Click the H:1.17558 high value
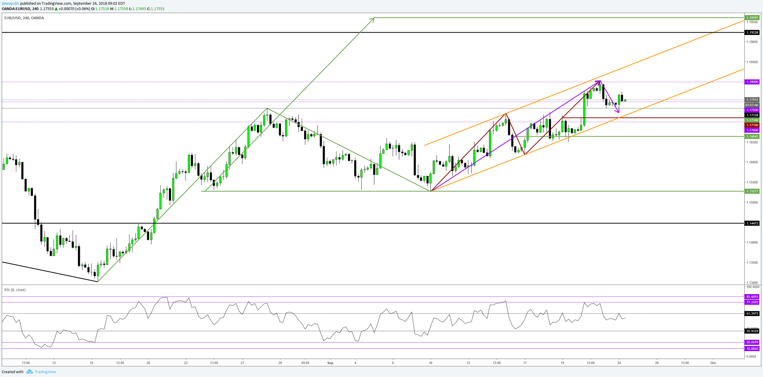 coord(119,9)
